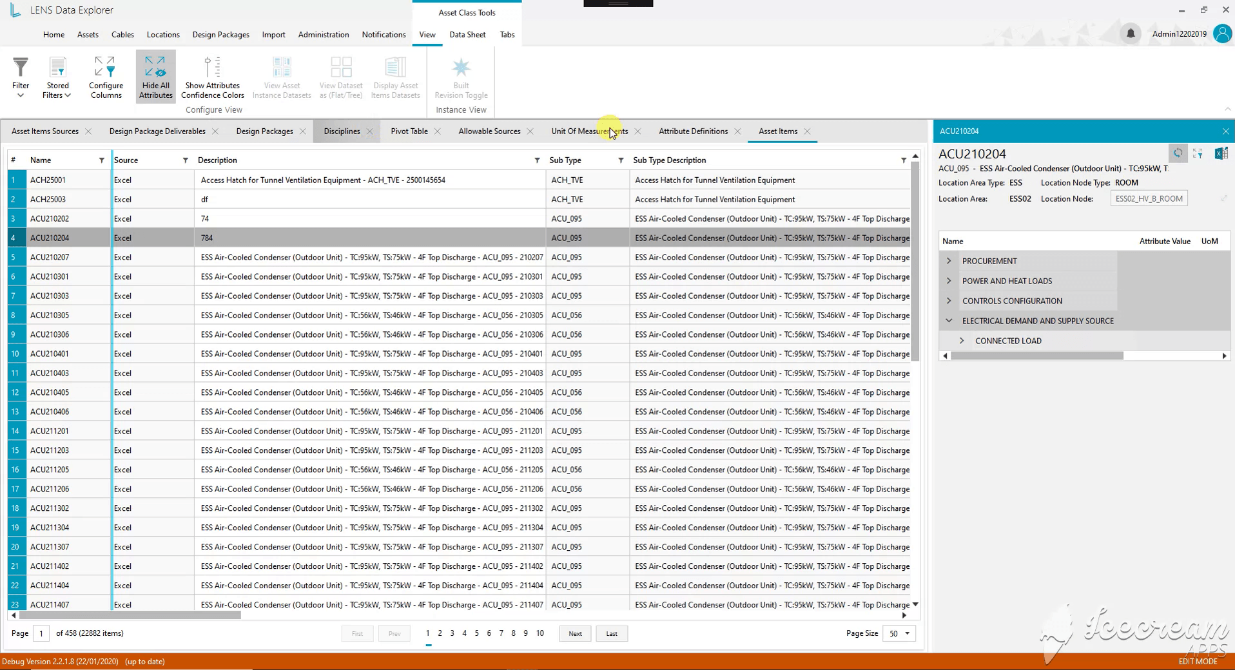
Task: Close the Pivot Table tab
Action: point(437,131)
